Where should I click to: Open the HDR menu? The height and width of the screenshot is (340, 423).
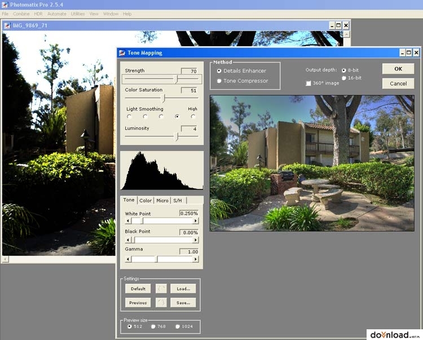click(x=38, y=14)
